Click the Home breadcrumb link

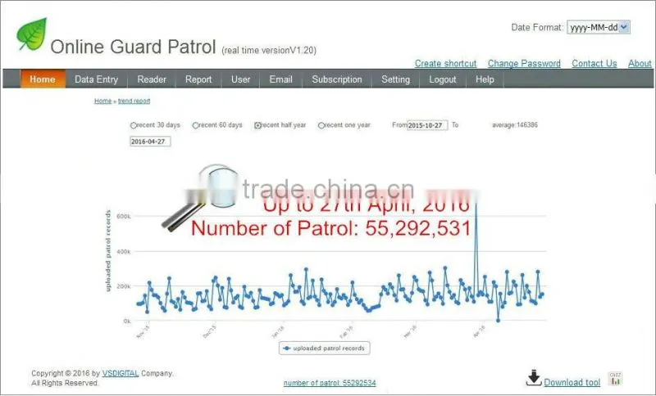[x=103, y=101]
